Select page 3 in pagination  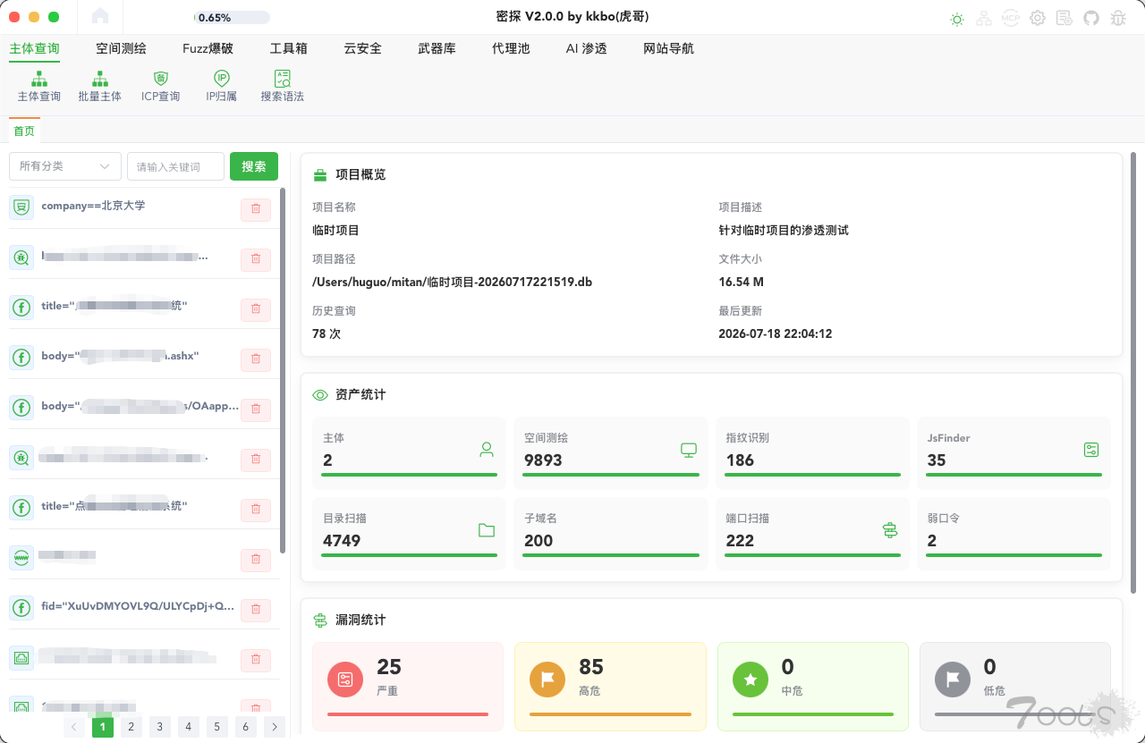pos(160,727)
